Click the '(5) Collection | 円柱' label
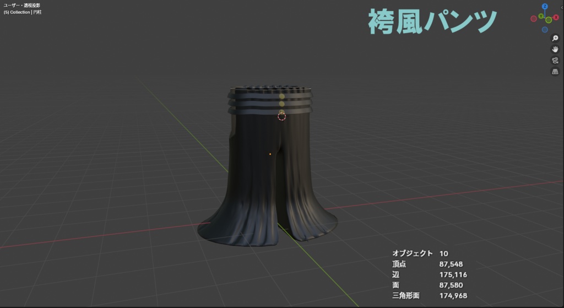The width and height of the screenshot is (564, 308). coord(23,12)
